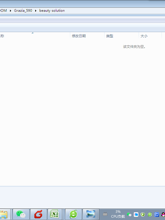Open the green shield security tray icon
The width and height of the screenshot is (165, 220).
coord(143,214)
